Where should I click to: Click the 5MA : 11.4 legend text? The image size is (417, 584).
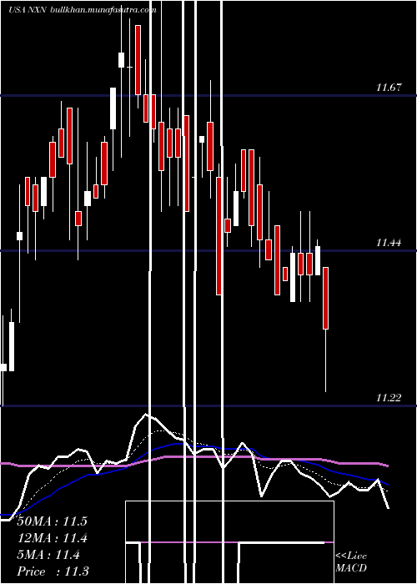(x=48, y=555)
